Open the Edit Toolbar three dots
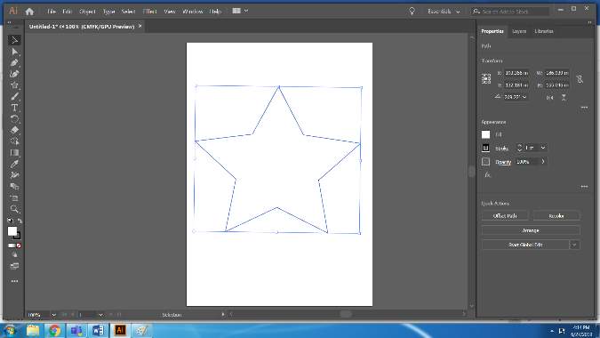The image size is (600, 338). click(14, 281)
